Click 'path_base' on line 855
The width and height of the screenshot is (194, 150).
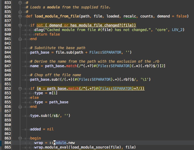click(59, 102)
